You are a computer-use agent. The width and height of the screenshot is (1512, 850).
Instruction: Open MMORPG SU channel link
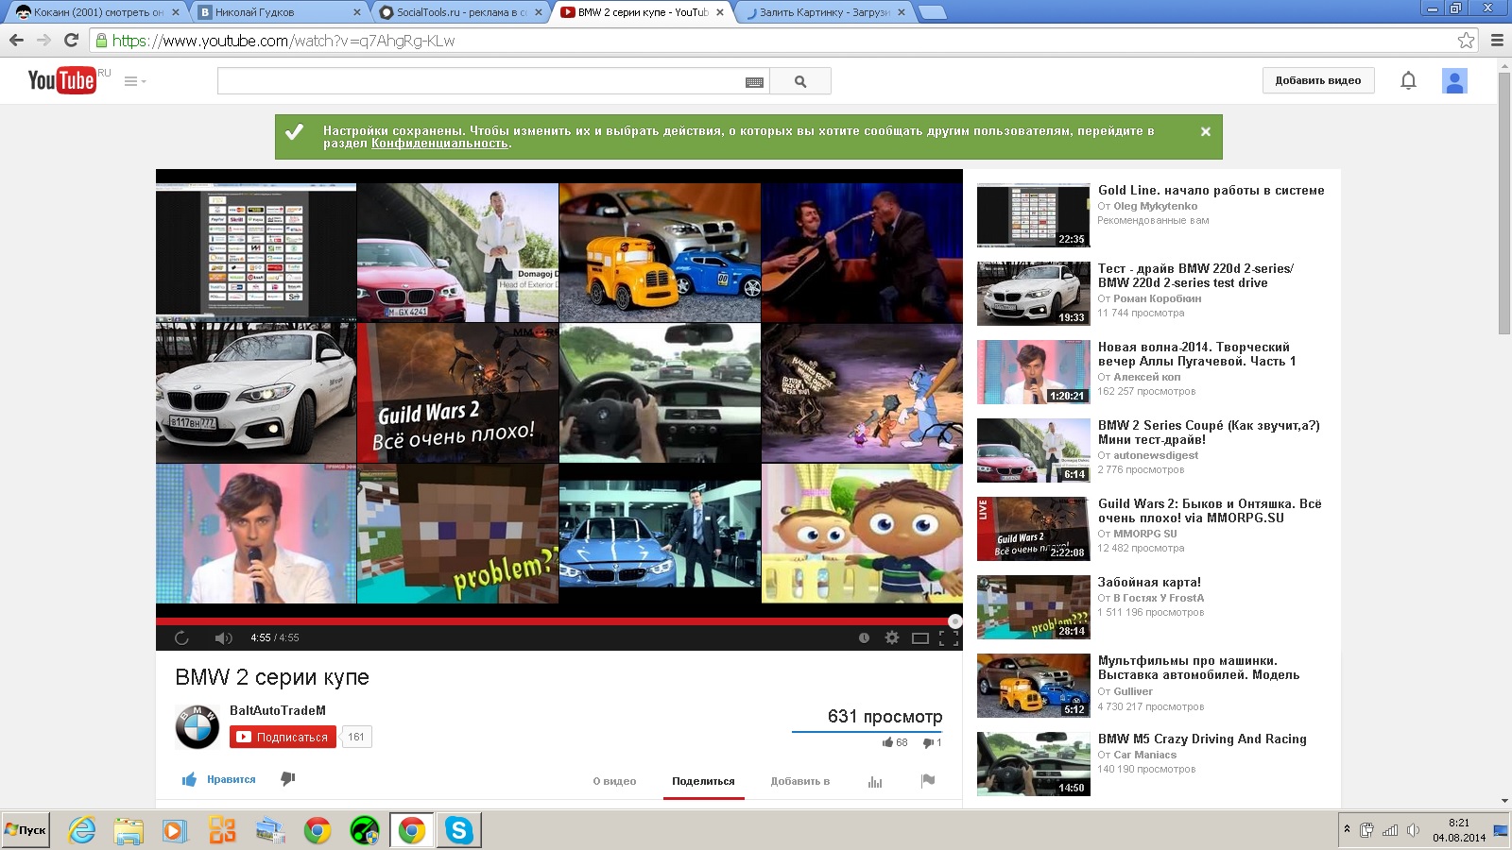[1144, 534]
